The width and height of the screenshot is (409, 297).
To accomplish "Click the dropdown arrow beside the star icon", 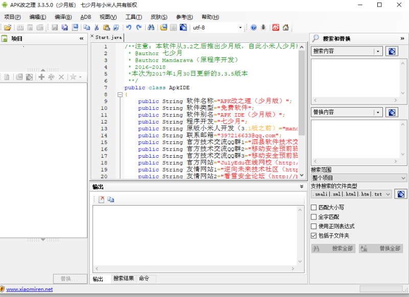I will (80, 77).
